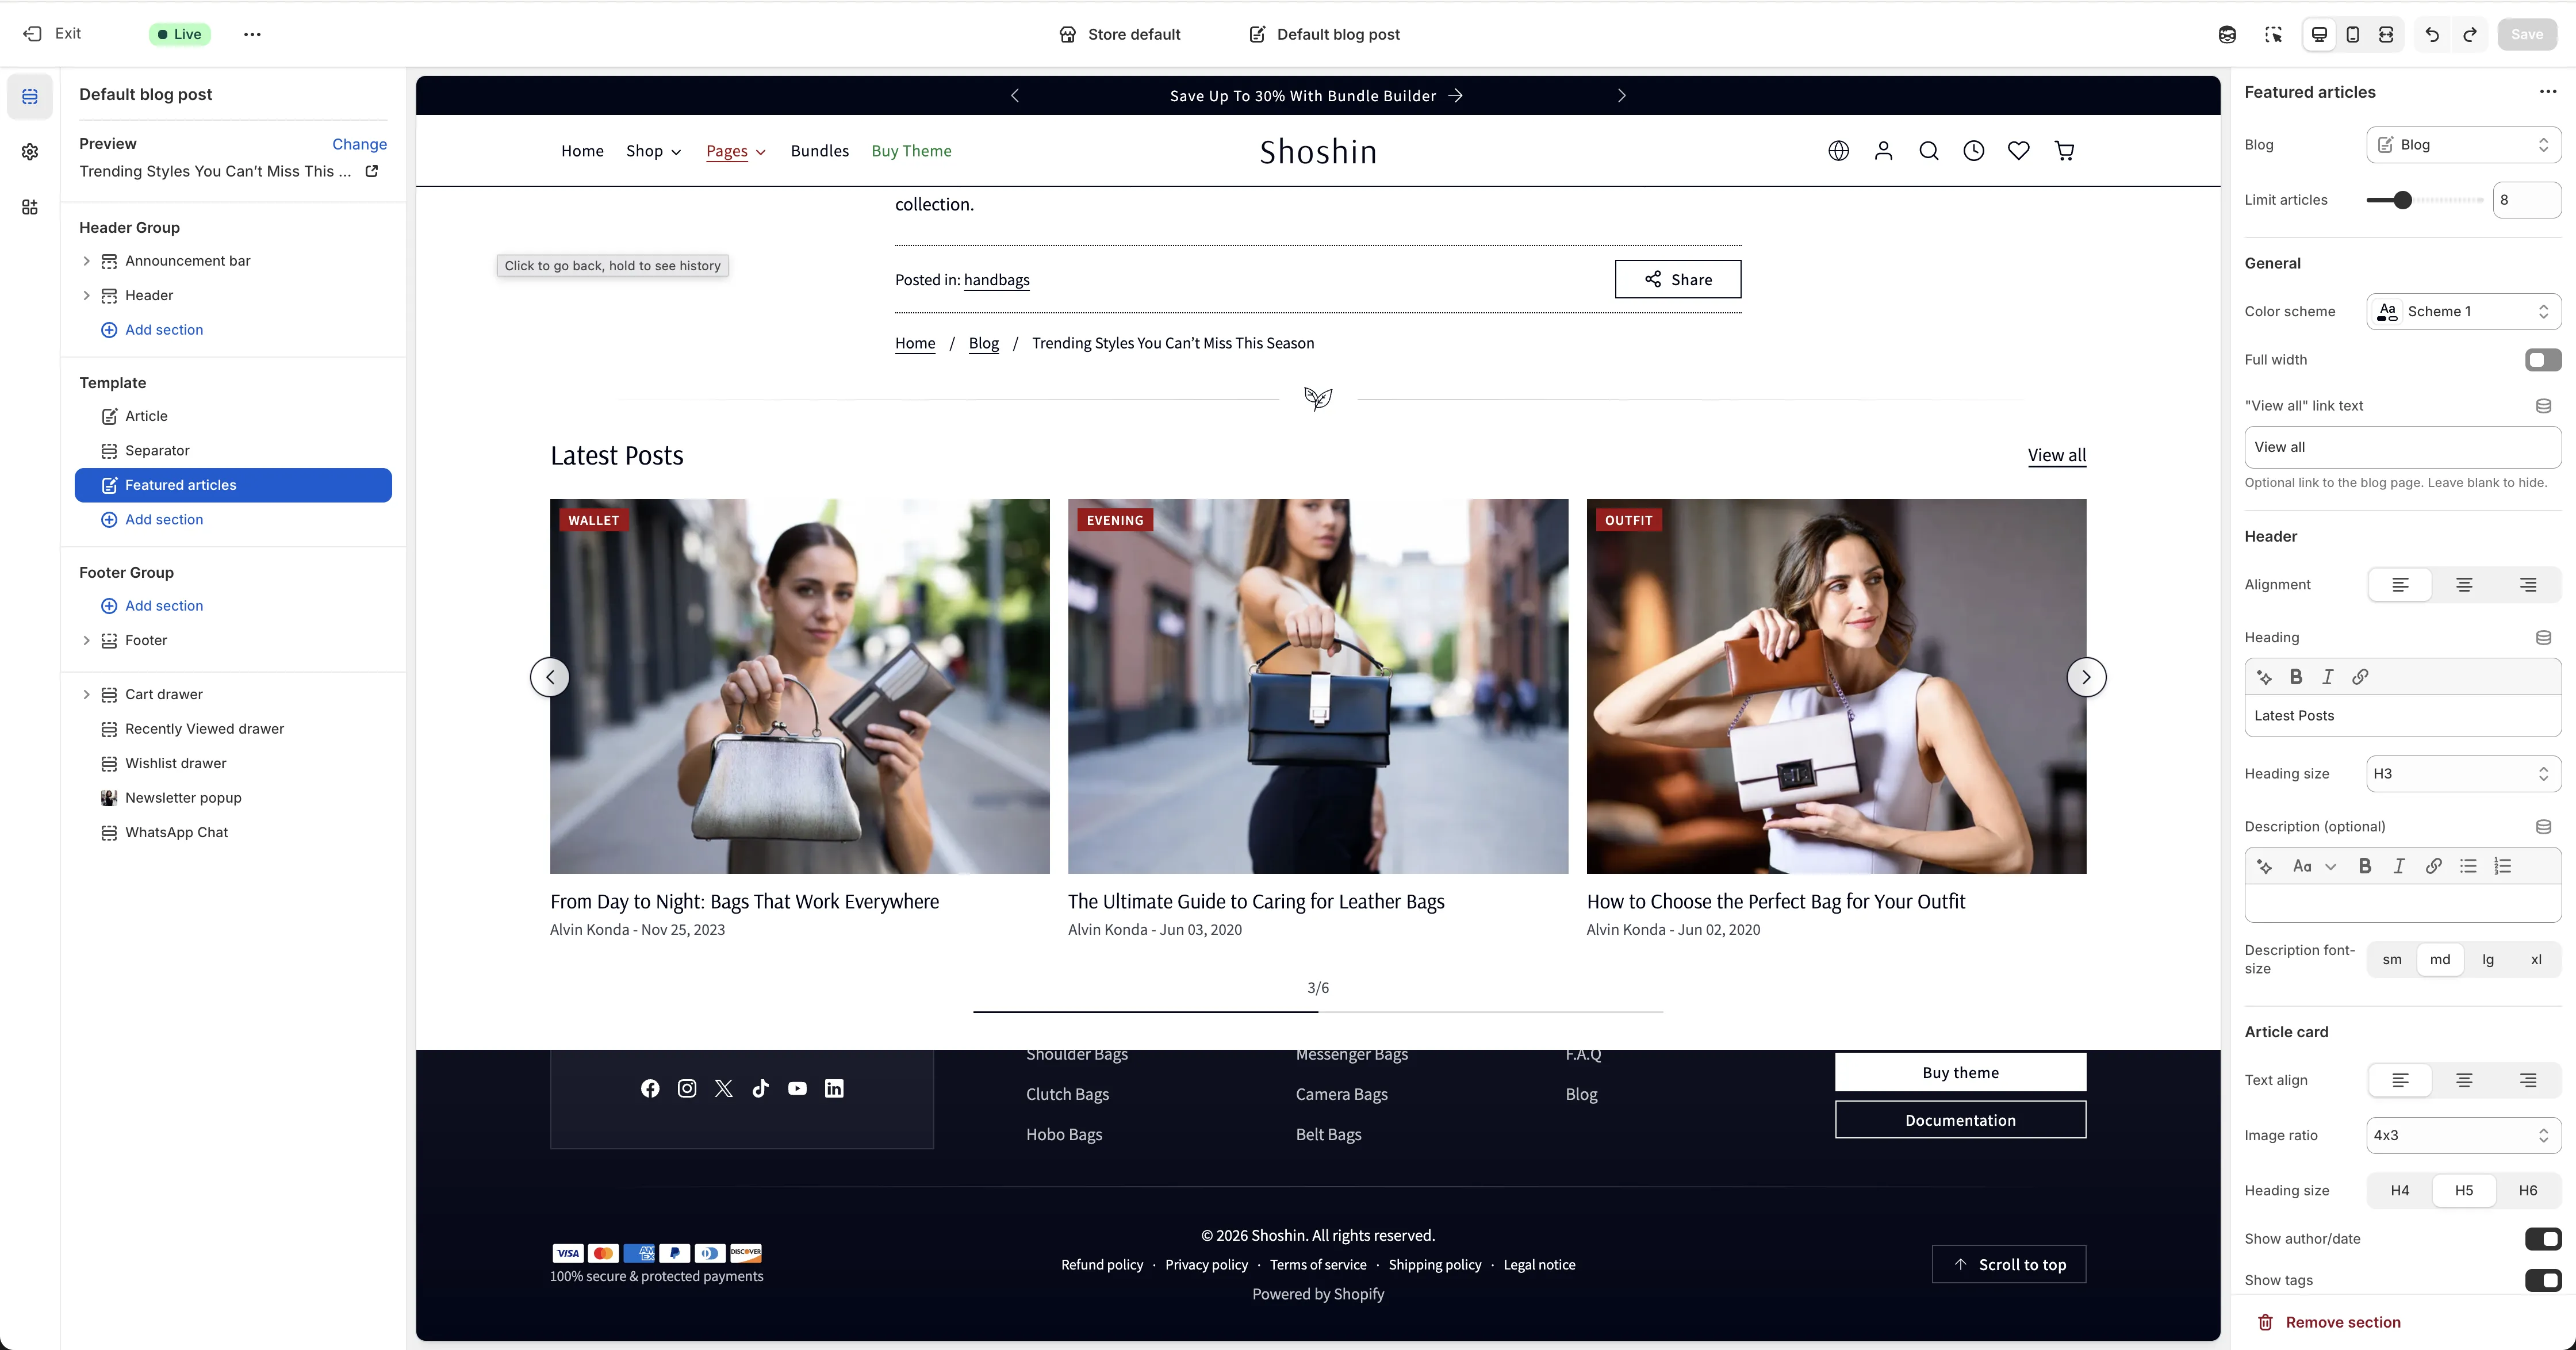Viewport: 2576px width, 1350px height.
Task: Open App embeds in left sidebar
Action: coord(30,207)
